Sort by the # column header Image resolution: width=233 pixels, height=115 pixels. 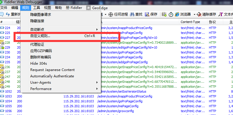point(6,22)
